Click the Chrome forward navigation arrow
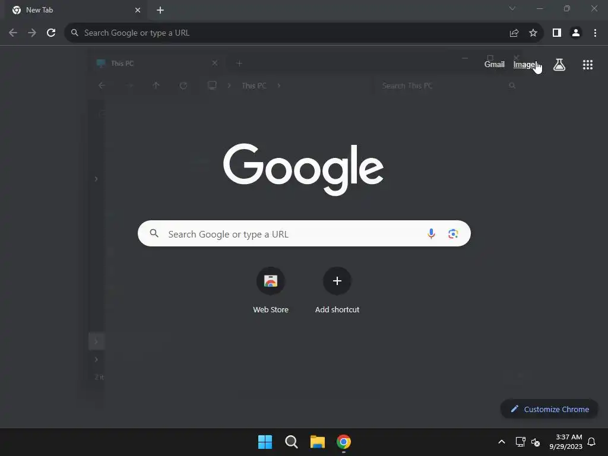Viewport: 608px width, 456px height. pyautogui.click(x=32, y=33)
